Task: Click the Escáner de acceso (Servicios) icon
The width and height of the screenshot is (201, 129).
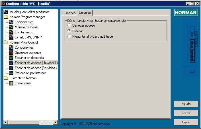Action: point(11,68)
